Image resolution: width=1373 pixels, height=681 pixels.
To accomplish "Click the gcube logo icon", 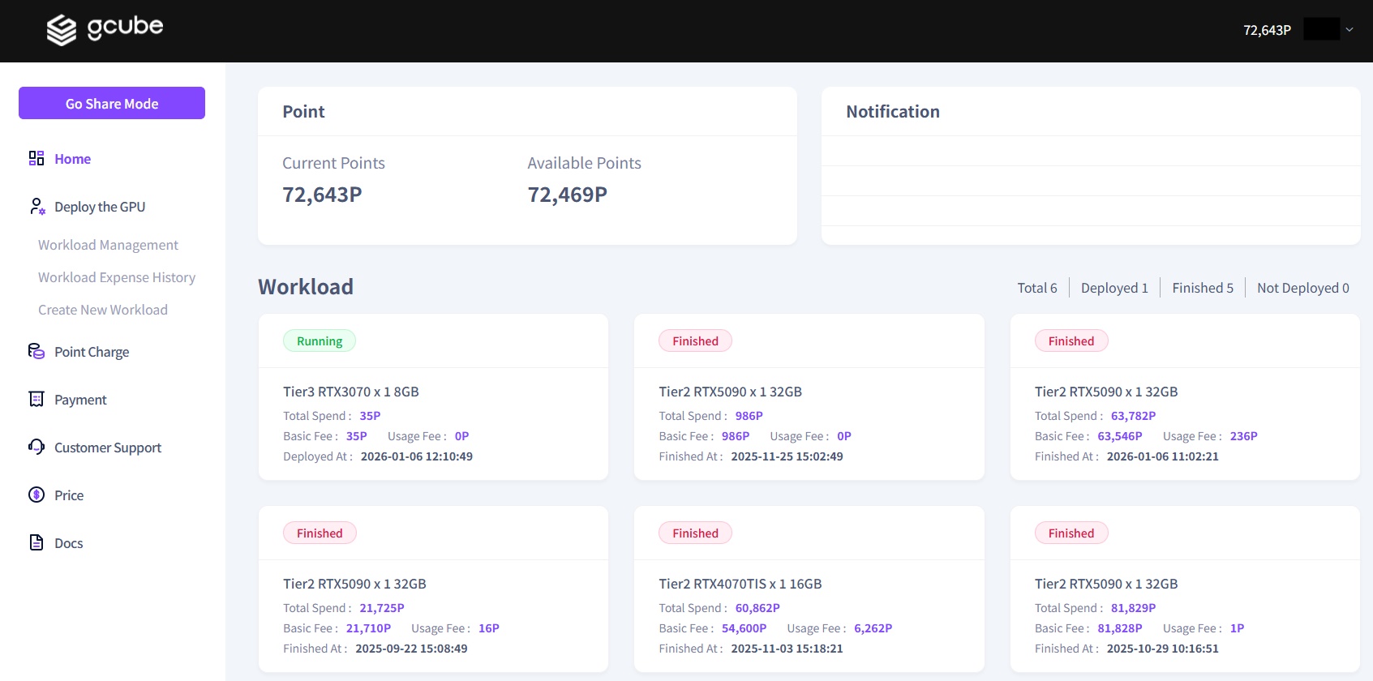I will click(x=62, y=30).
